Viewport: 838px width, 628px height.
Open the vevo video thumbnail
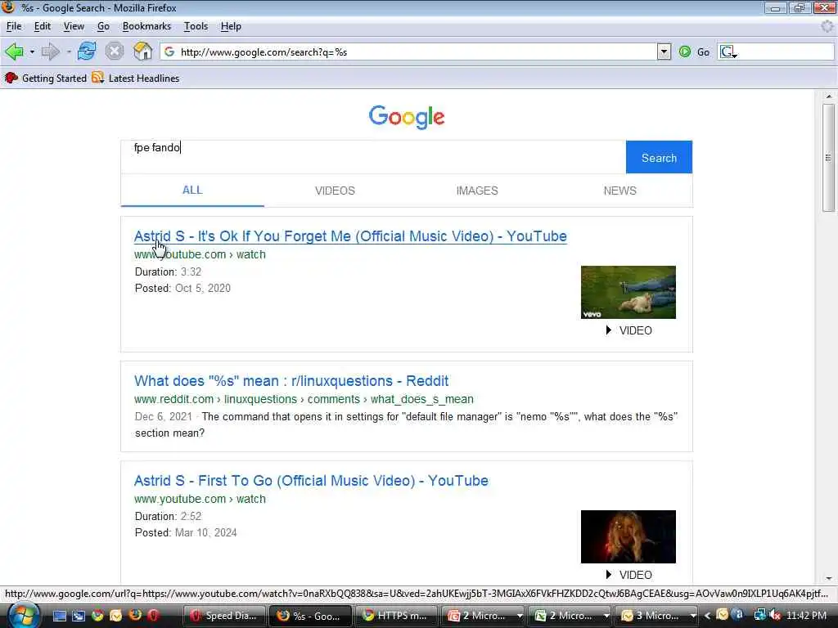click(628, 292)
